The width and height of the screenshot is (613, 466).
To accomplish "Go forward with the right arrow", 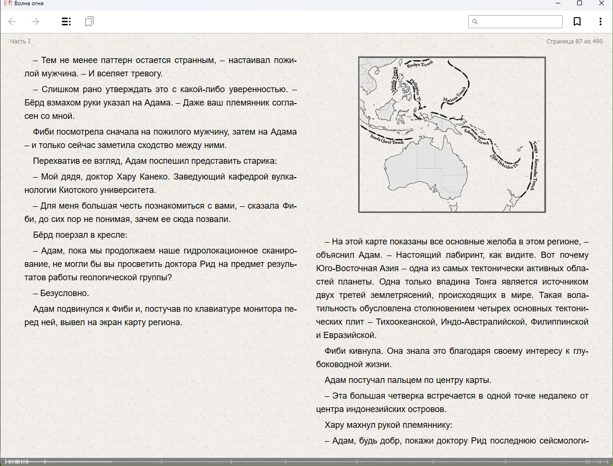I will pyautogui.click(x=35, y=21).
